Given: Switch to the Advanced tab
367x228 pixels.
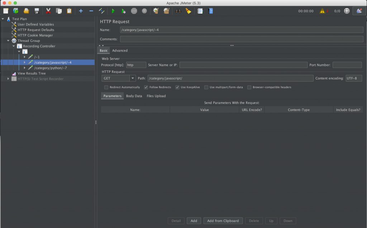Looking at the screenshot, I should coord(120,50).
